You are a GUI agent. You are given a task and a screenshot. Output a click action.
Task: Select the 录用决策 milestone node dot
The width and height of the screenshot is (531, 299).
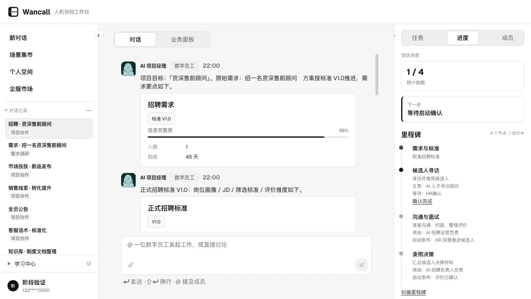click(401, 254)
